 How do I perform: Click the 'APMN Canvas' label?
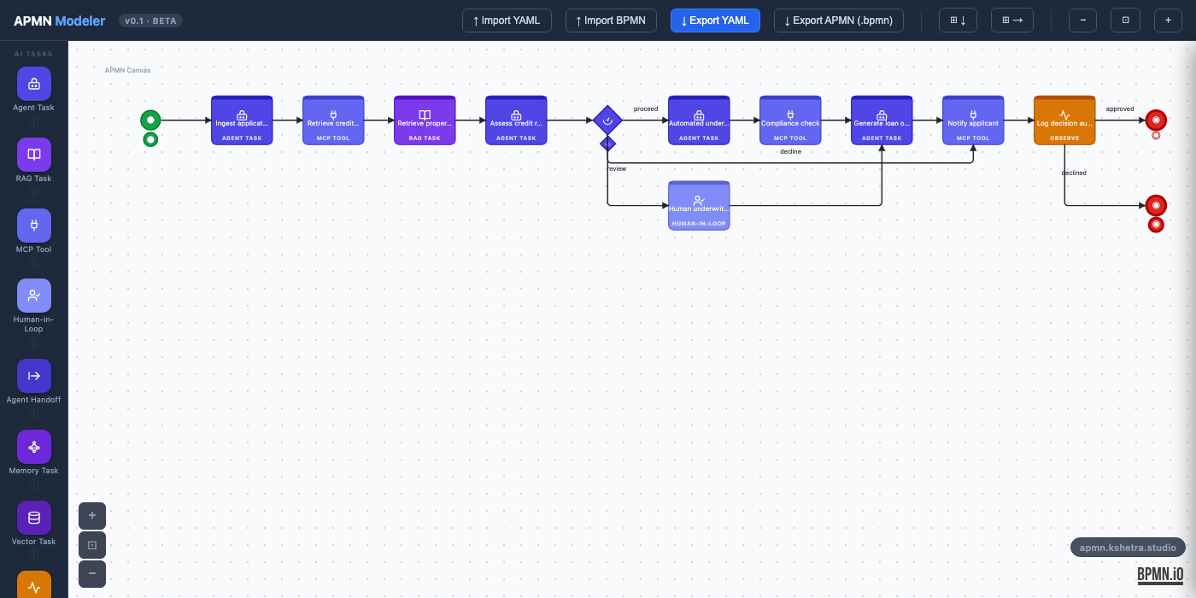127,70
